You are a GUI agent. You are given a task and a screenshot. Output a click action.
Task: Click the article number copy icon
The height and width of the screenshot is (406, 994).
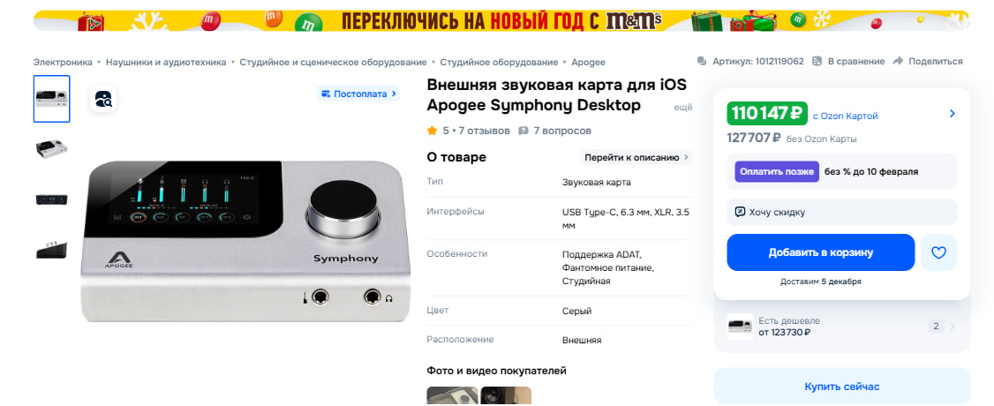point(702,62)
